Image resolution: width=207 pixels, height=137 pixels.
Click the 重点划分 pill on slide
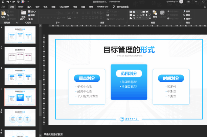[x=87, y=78]
